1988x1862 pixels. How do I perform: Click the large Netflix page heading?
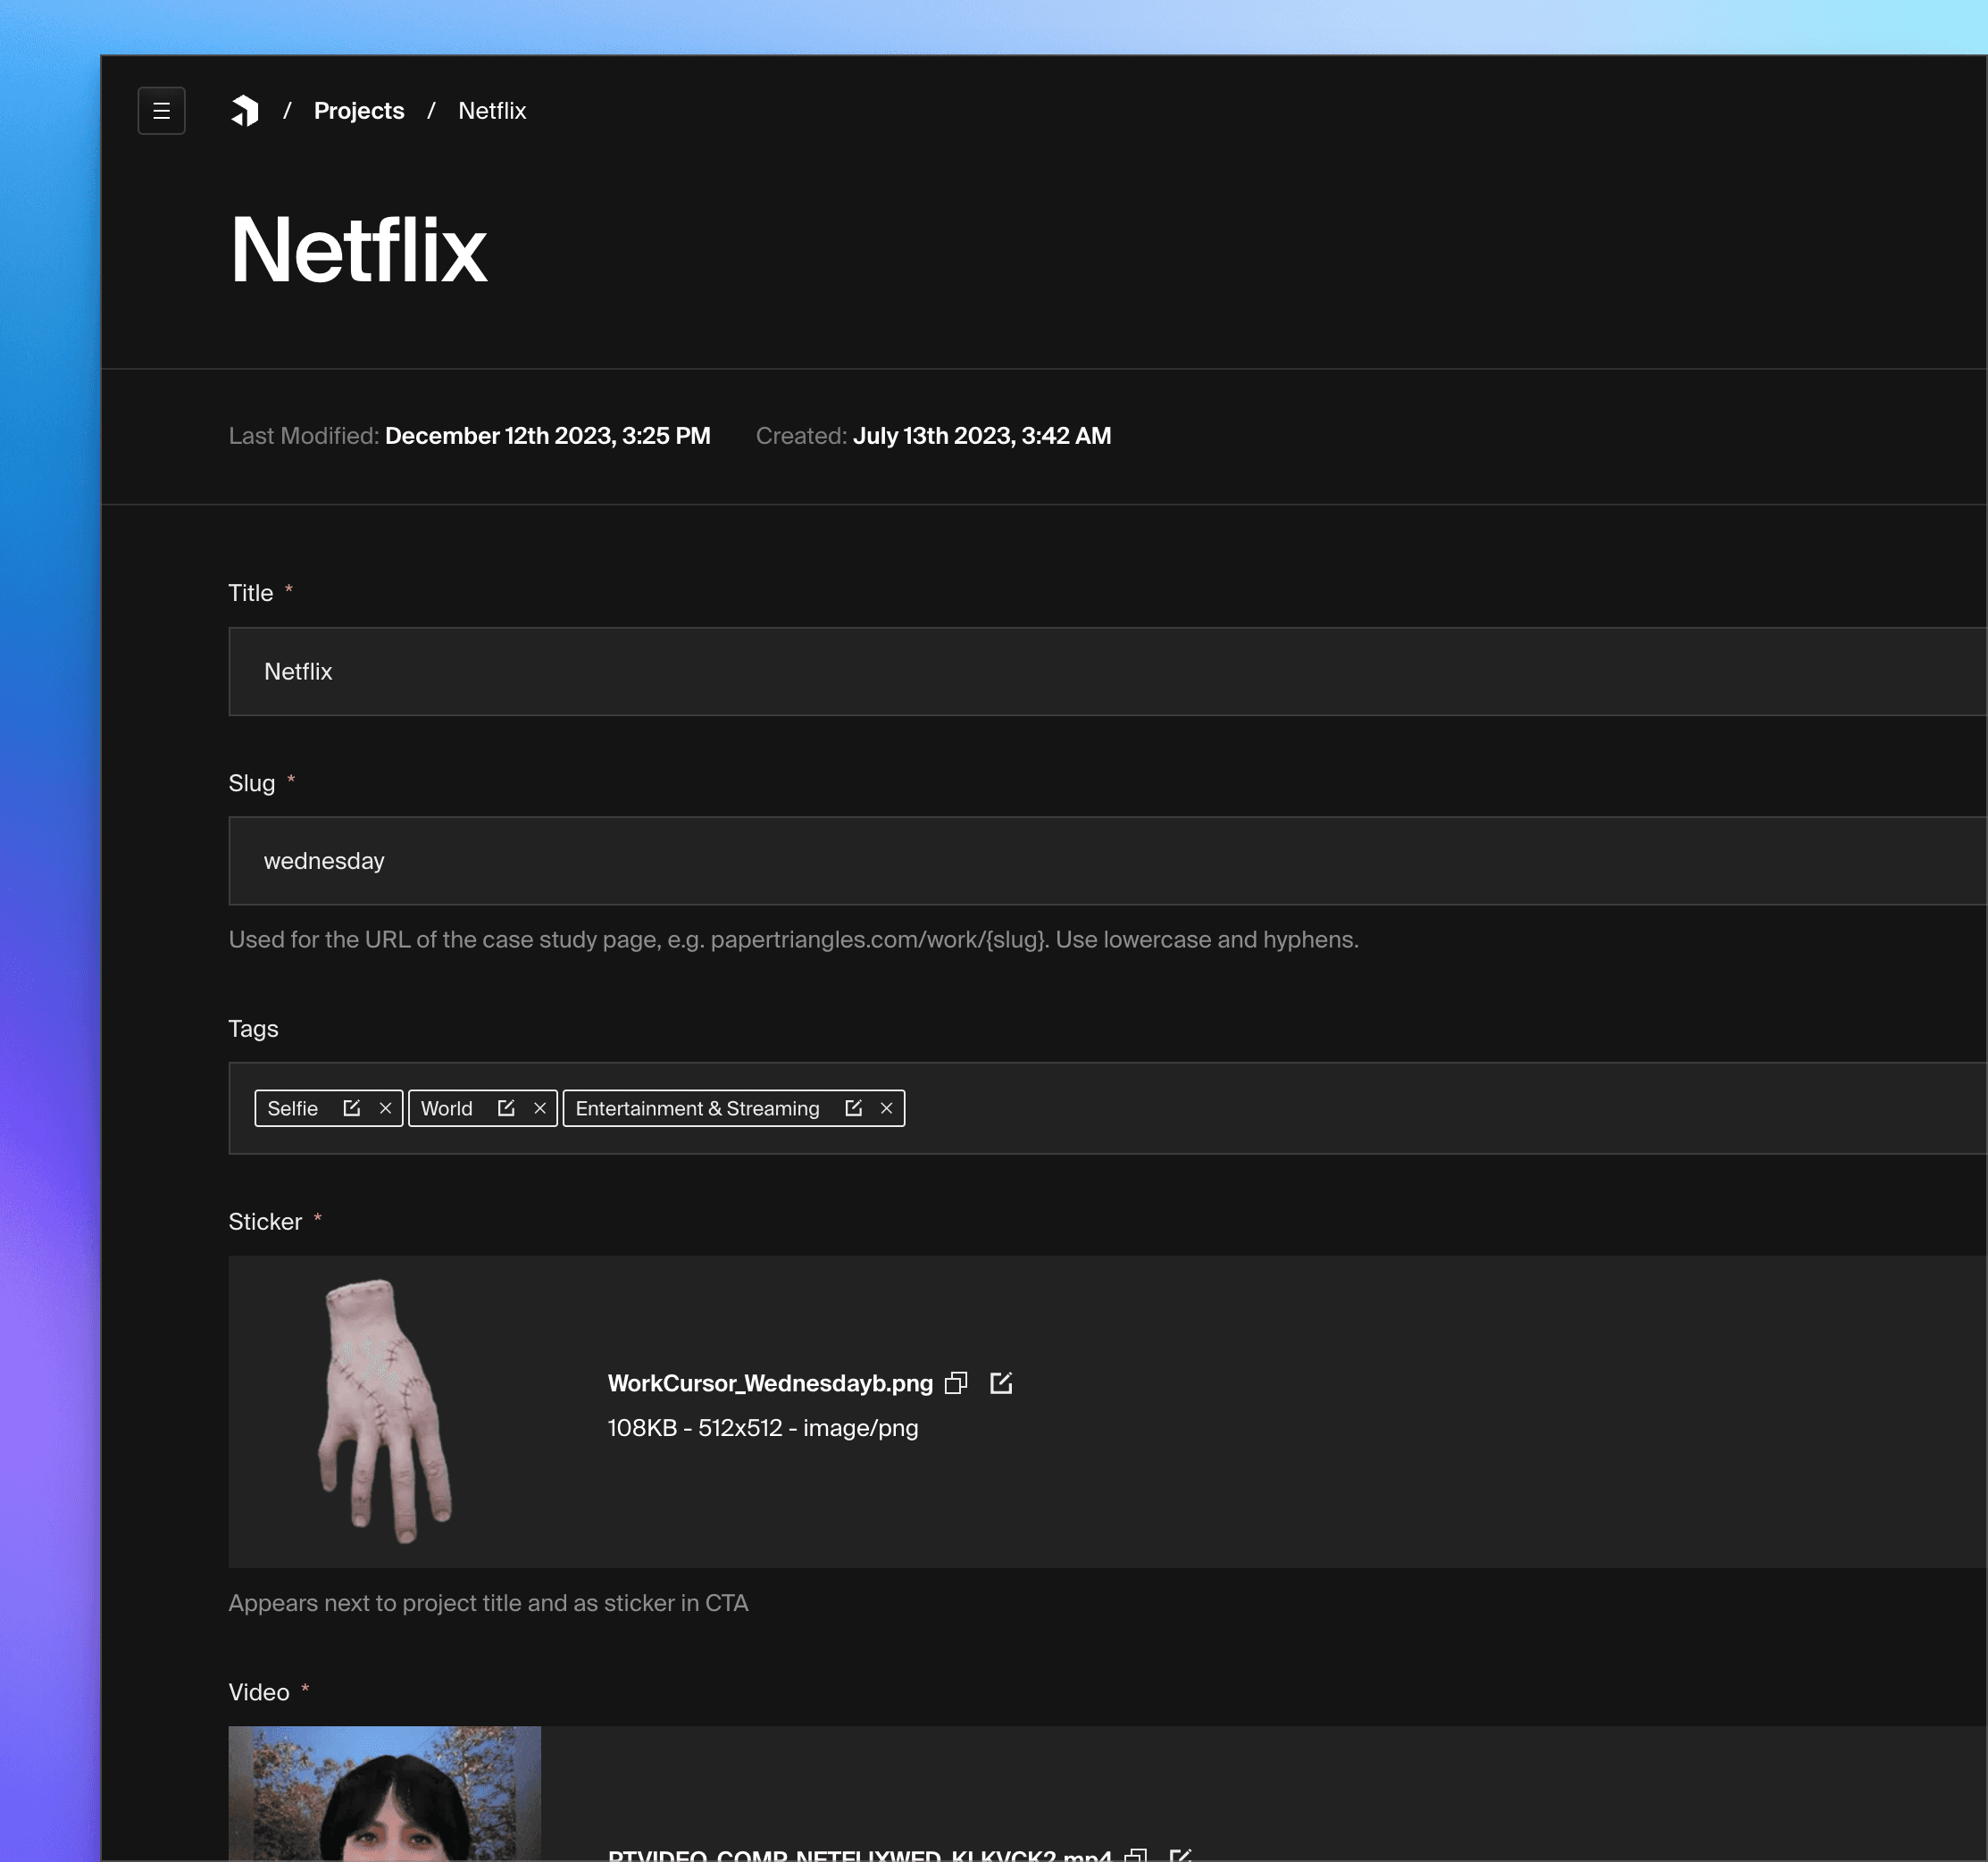click(358, 249)
